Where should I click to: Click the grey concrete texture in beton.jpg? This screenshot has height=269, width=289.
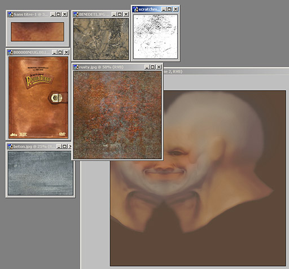(x=41, y=173)
